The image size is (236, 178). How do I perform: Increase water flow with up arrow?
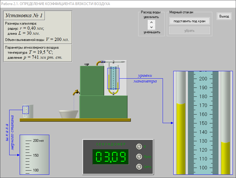[151, 22]
